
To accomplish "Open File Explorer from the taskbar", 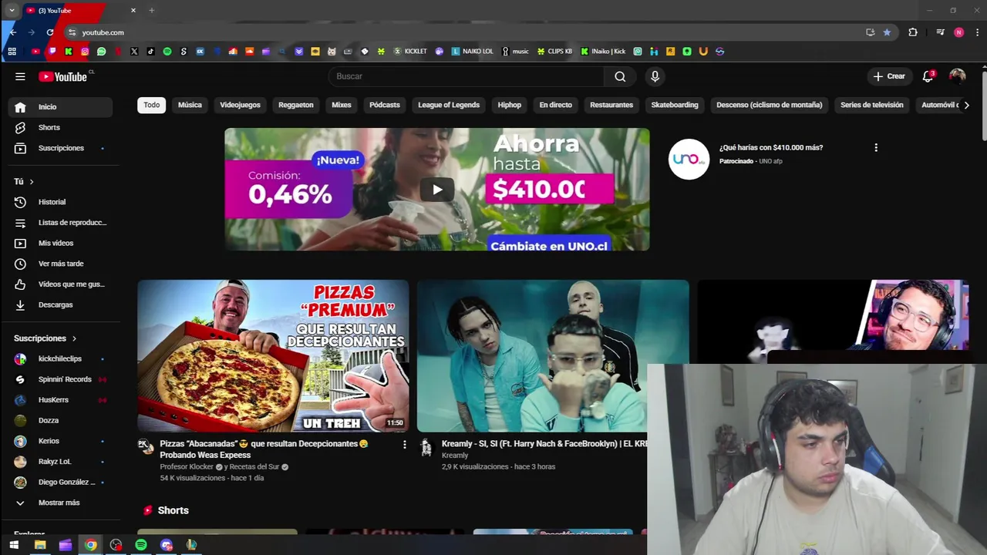I will pos(40,545).
